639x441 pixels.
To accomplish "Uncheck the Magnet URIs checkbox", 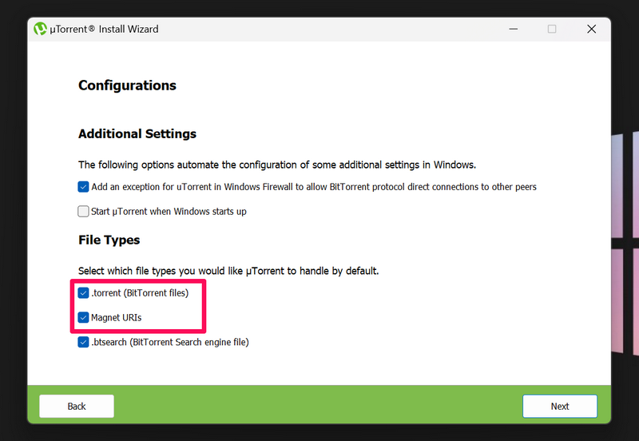I will coord(84,317).
